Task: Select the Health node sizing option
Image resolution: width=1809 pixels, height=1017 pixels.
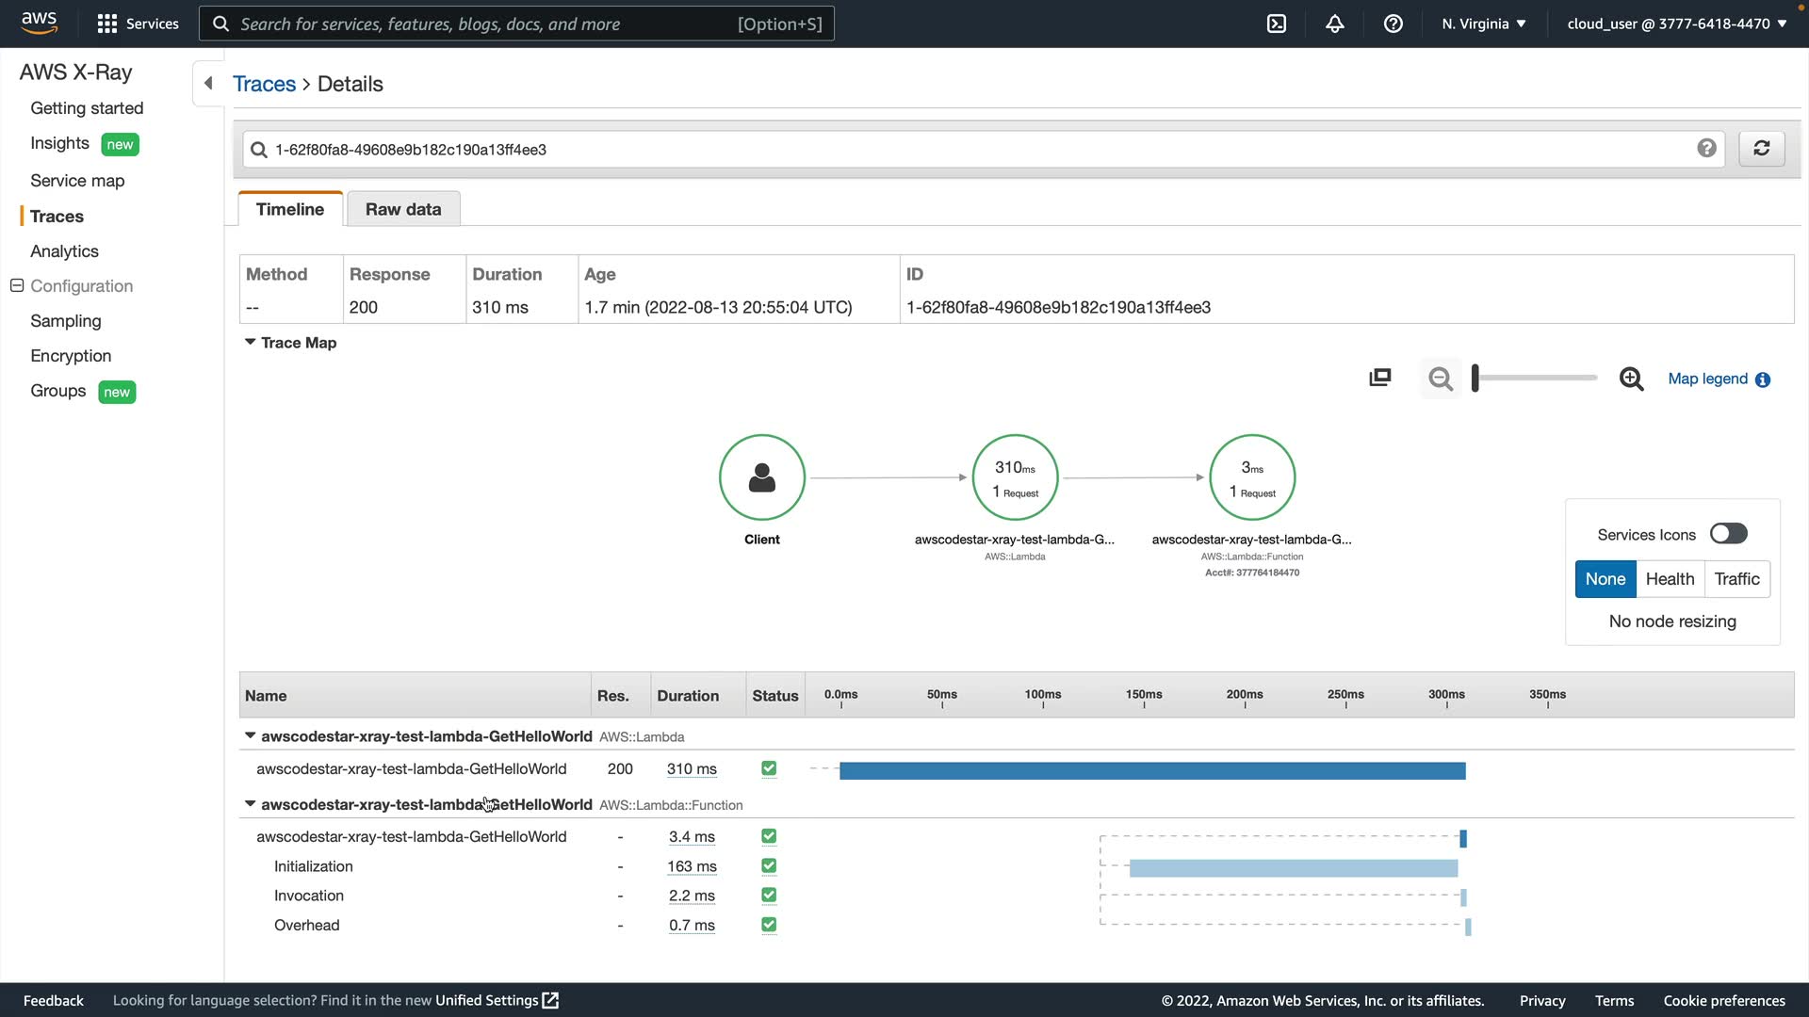Action: (x=1669, y=579)
